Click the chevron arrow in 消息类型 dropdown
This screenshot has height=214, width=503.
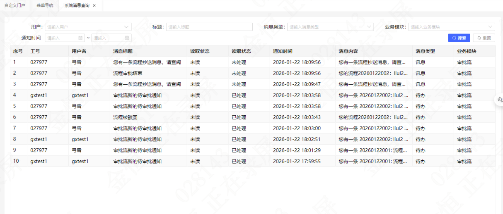click(x=368, y=27)
